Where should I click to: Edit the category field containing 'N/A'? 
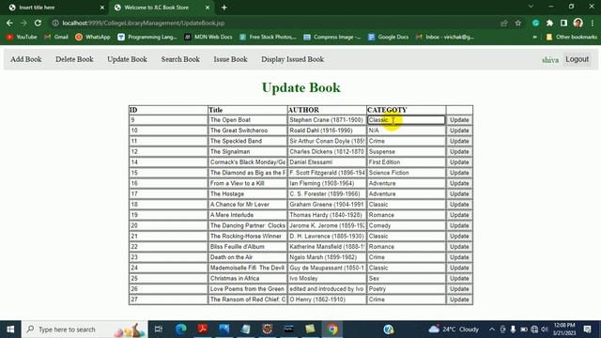point(407,131)
